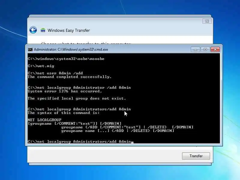The width and height of the screenshot is (240, 180).
Task: Click the 'NET LOCALGROUP' syntax heading
Action: point(44,120)
